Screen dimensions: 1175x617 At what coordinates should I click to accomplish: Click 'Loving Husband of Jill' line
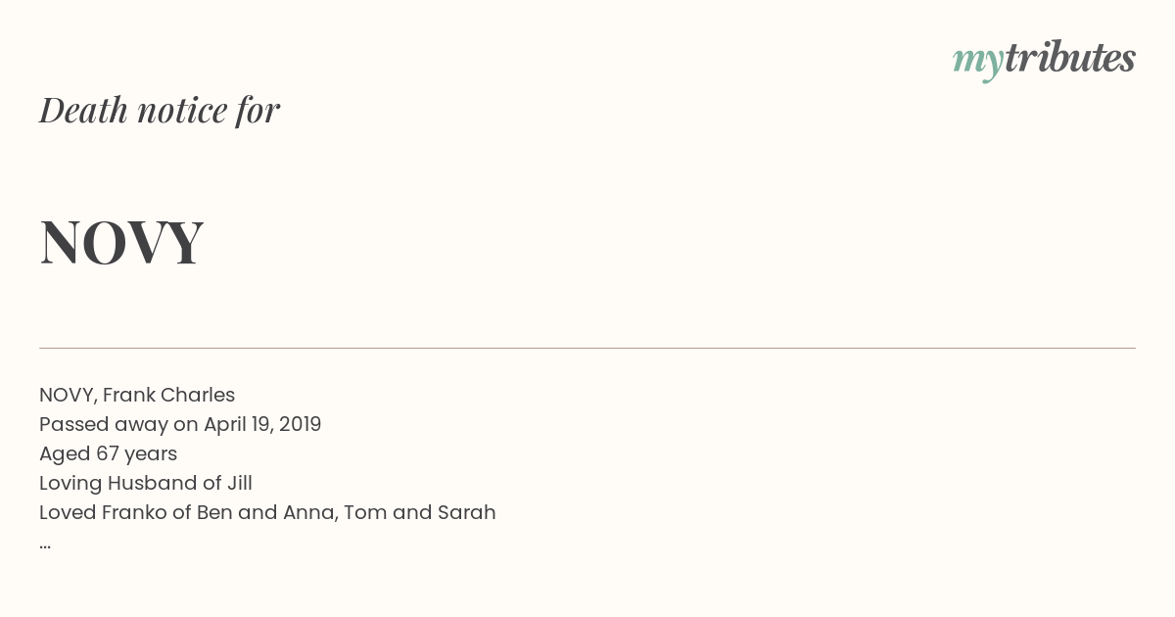coord(146,483)
